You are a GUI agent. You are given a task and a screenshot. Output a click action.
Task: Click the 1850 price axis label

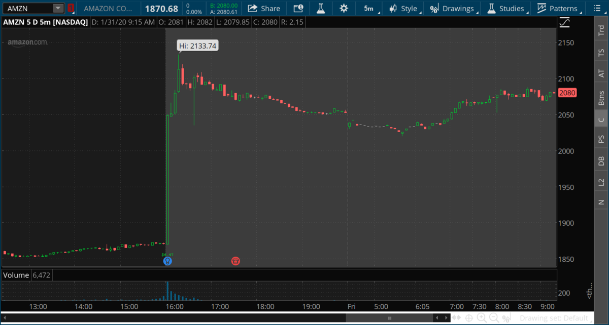pyautogui.click(x=566, y=260)
